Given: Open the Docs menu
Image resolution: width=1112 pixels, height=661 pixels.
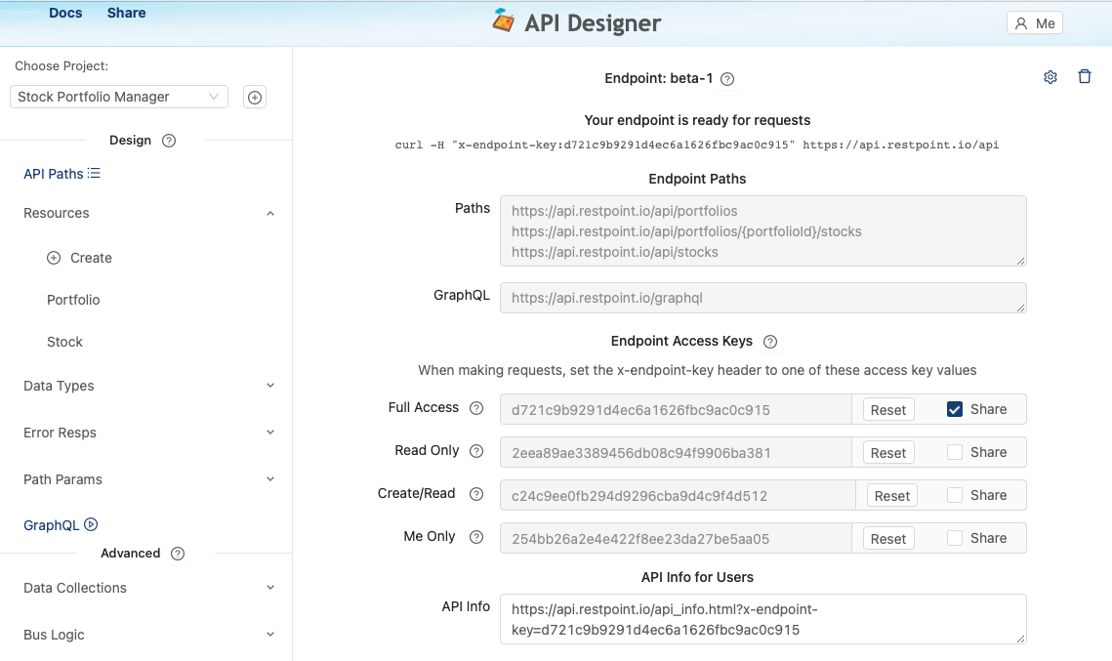Looking at the screenshot, I should [65, 13].
